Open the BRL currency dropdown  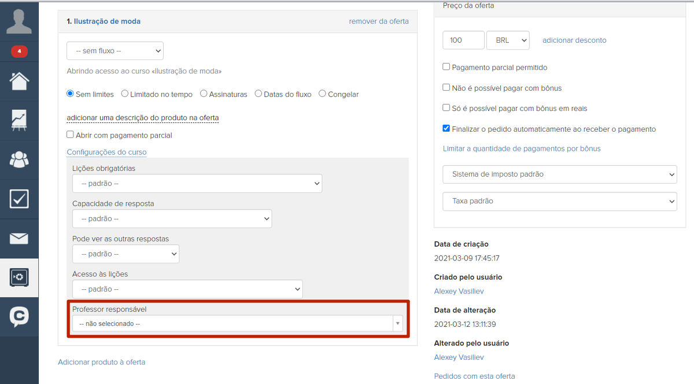(x=508, y=40)
